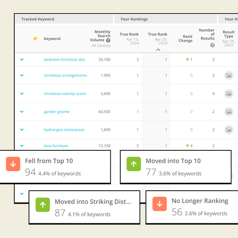Screen dimensions: 238x238
Task: Expand the lane furniture row
Action: coord(22,146)
